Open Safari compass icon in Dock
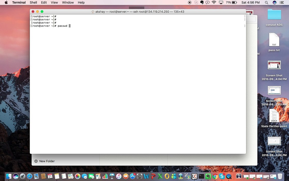289x181 pixels. [x=30, y=176]
